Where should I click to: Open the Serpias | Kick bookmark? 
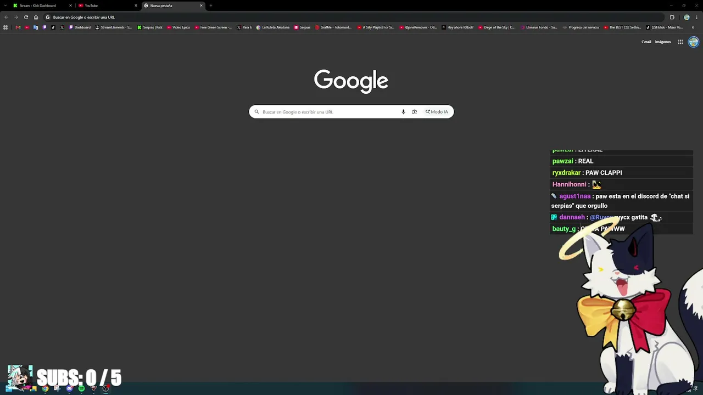(150, 27)
